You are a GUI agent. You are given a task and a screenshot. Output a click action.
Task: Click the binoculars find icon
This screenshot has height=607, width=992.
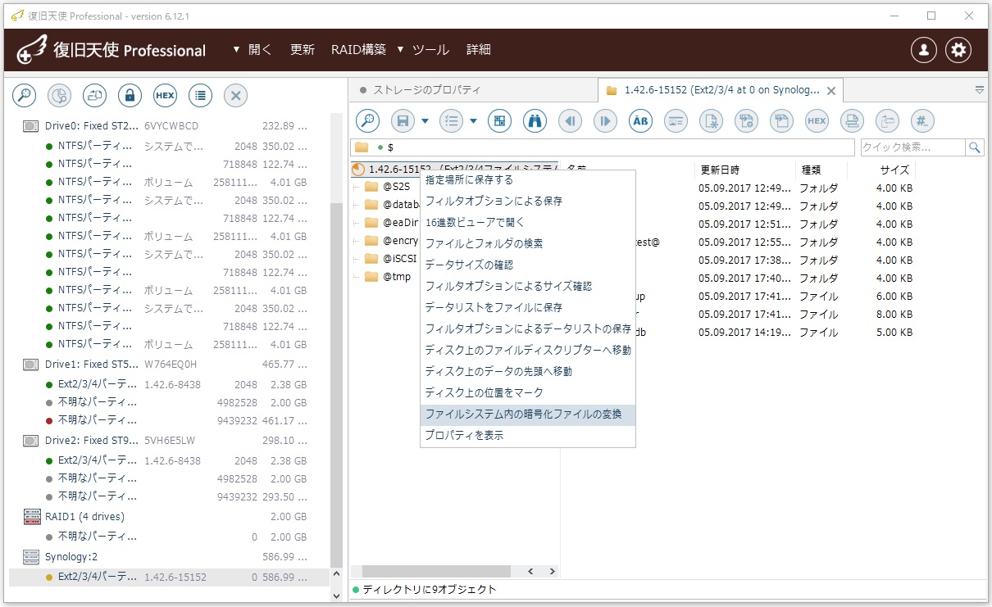535,121
